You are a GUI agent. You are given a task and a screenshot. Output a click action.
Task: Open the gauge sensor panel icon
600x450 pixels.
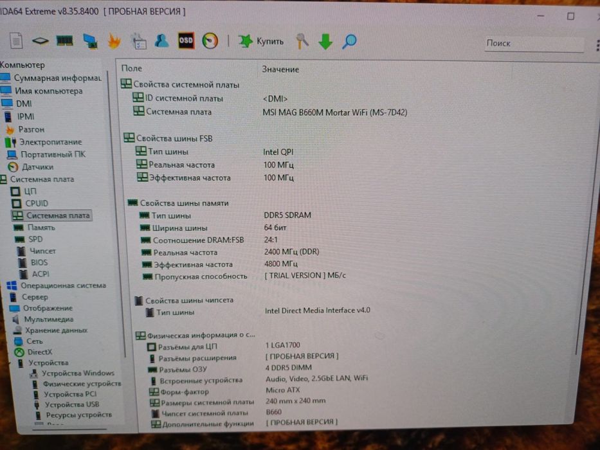(210, 41)
